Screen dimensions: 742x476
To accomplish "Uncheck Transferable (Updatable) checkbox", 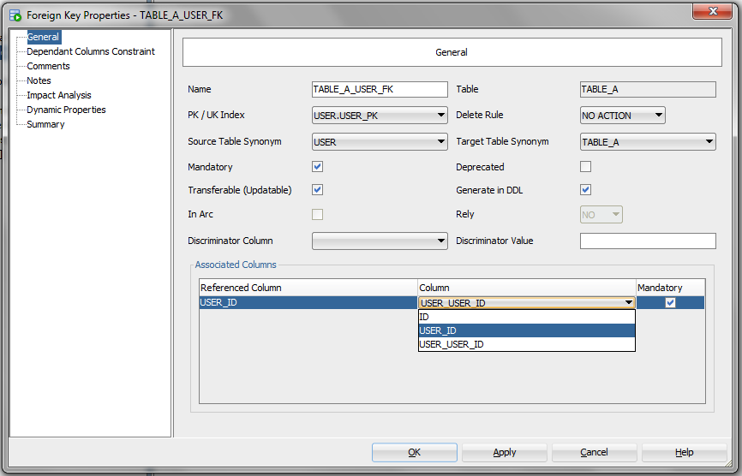I will click(x=318, y=190).
